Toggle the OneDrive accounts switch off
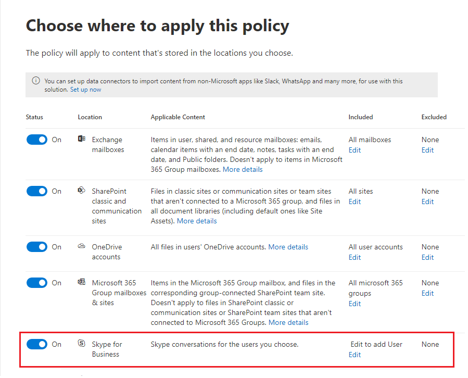This screenshot has height=378, width=468. click(37, 247)
